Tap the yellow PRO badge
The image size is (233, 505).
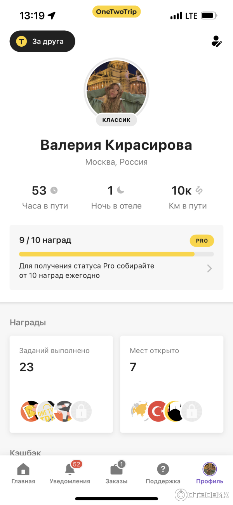[202, 241]
